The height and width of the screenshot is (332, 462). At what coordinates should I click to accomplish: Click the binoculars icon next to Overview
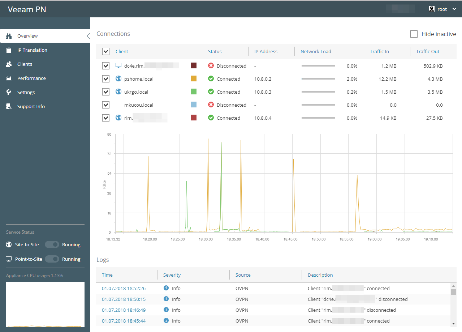pos(9,36)
